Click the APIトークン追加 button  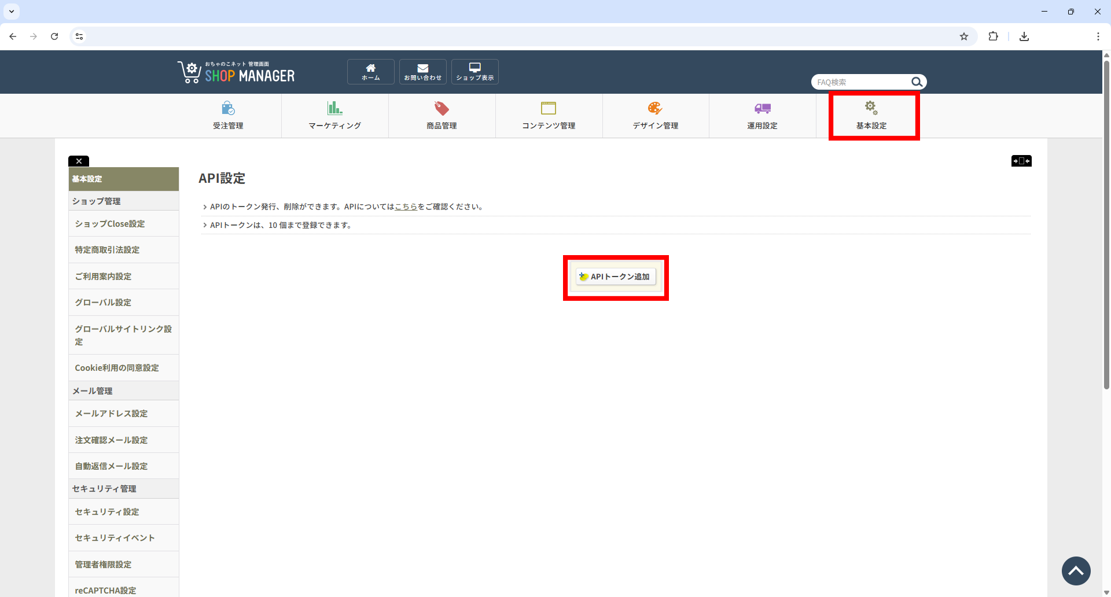(616, 277)
